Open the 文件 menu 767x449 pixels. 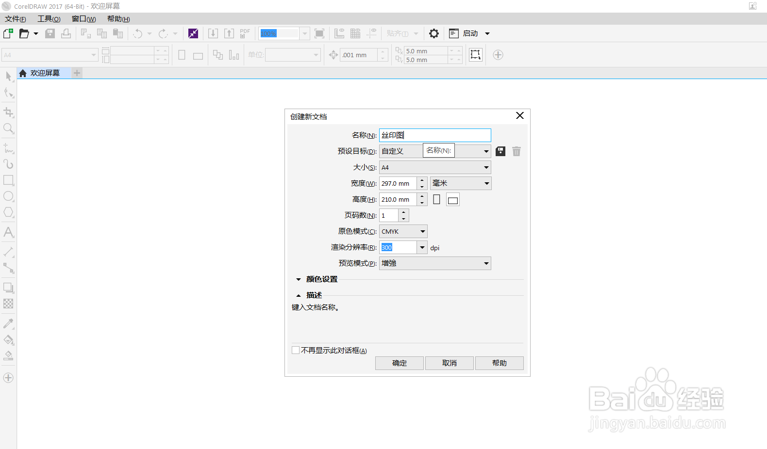click(16, 19)
